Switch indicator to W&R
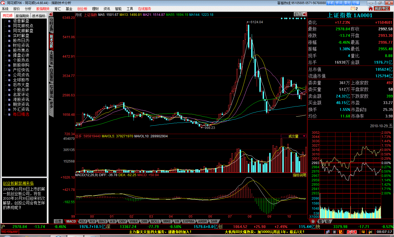The height and width of the screenshot is (237, 394). click(x=134, y=221)
